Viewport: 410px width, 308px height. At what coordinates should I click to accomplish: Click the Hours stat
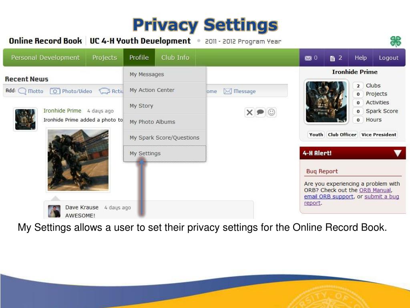tap(368, 120)
